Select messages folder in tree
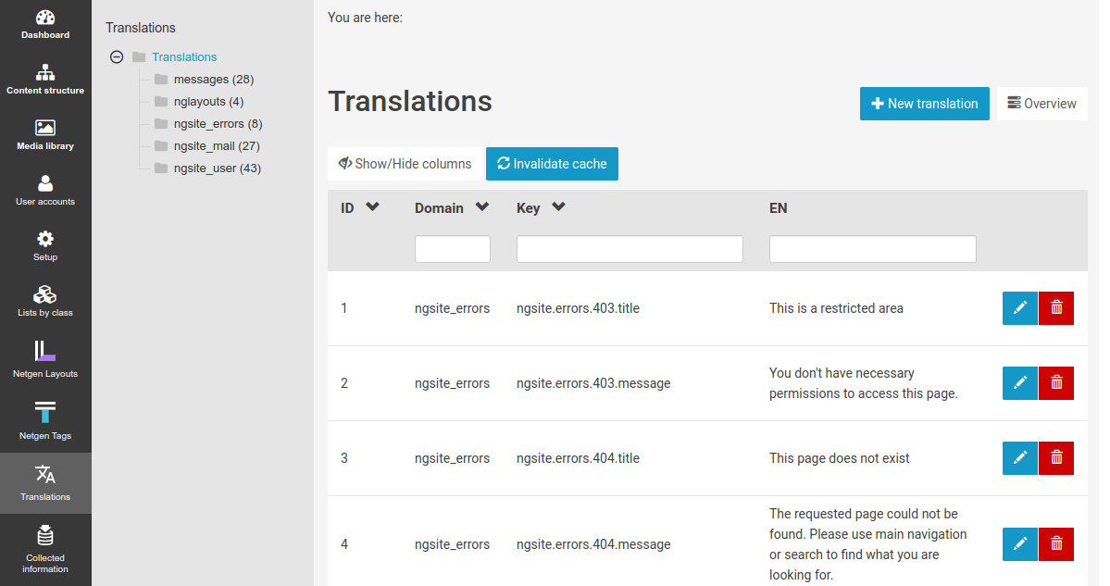Viewport: 1110px width, 586px height. pyautogui.click(x=213, y=80)
